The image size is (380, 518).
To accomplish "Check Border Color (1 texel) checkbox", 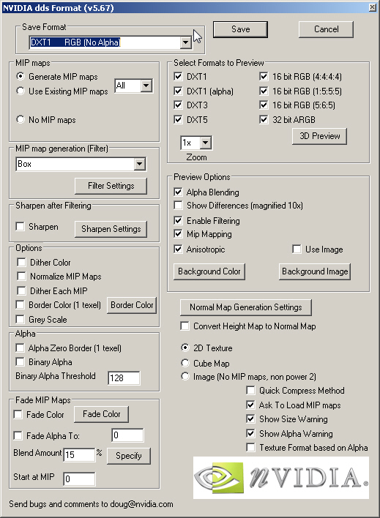I will tap(21, 304).
